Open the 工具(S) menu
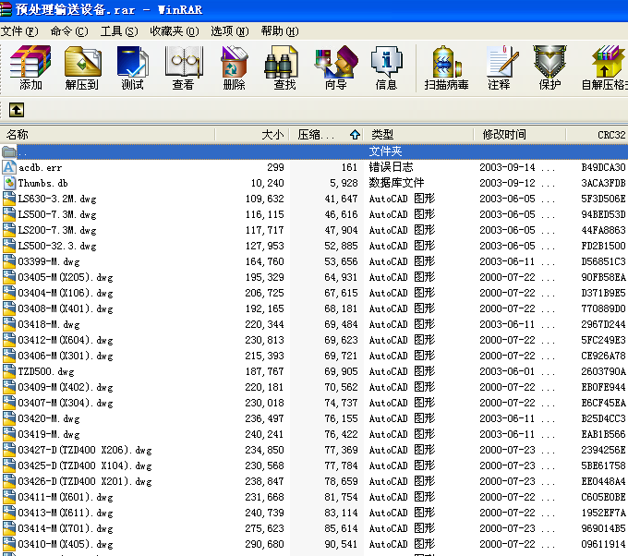 click(119, 31)
